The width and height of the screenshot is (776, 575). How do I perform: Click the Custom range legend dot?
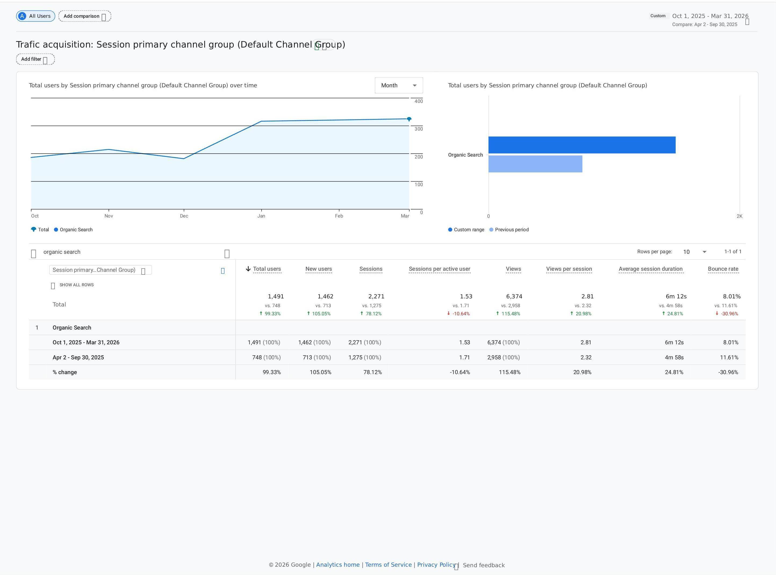pyautogui.click(x=450, y=230)
